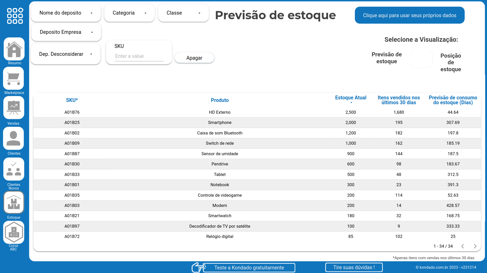Select the Clientes person icon
Image resolution: width=487 pixels, height=273 pixels.
coord(14,139)
